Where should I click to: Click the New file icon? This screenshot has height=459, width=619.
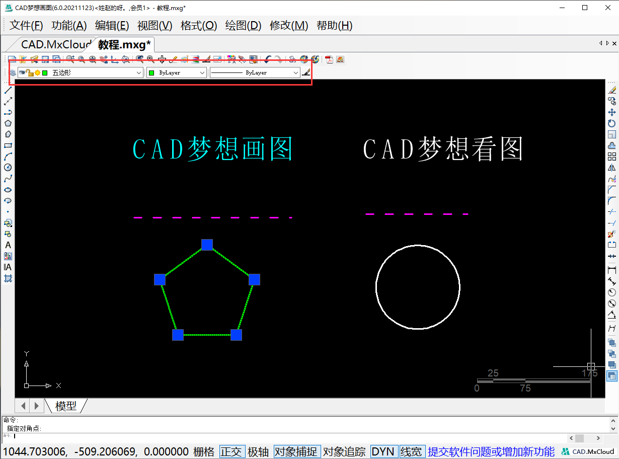pyautogui.click(x=12, y=59)
